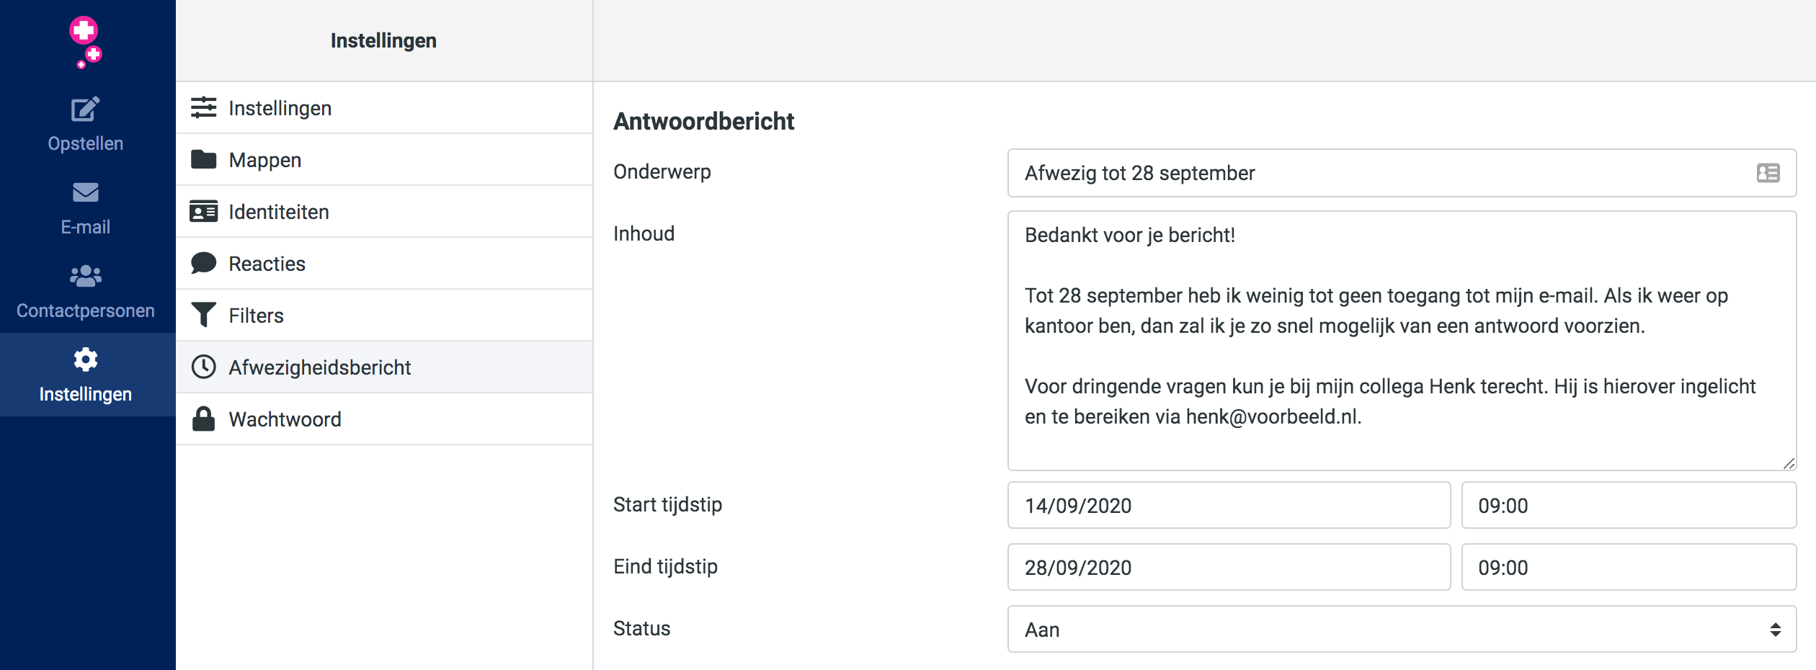This screenshot has width=1816, height=670.
Task: Click the pink cross logo icon
Action: (85, 42)
